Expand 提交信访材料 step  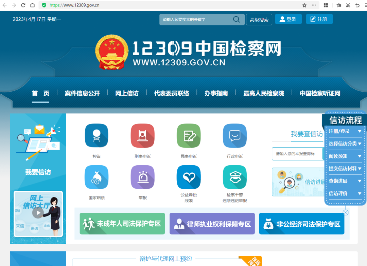[345, 169]
